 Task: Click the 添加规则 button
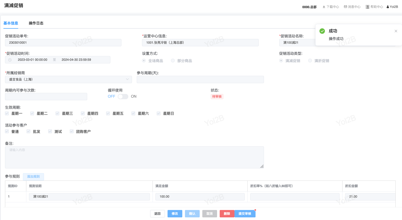tap(33, 177)
